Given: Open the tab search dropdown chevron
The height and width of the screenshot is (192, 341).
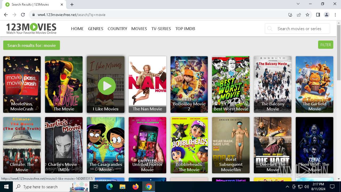Looking at the screenshot, I should (298, 4).
